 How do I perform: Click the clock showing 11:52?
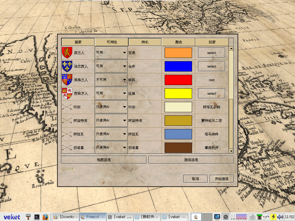tap(289, 217)
